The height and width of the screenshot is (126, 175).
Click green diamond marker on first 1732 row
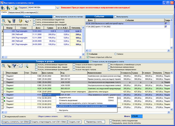click(5, 98)
